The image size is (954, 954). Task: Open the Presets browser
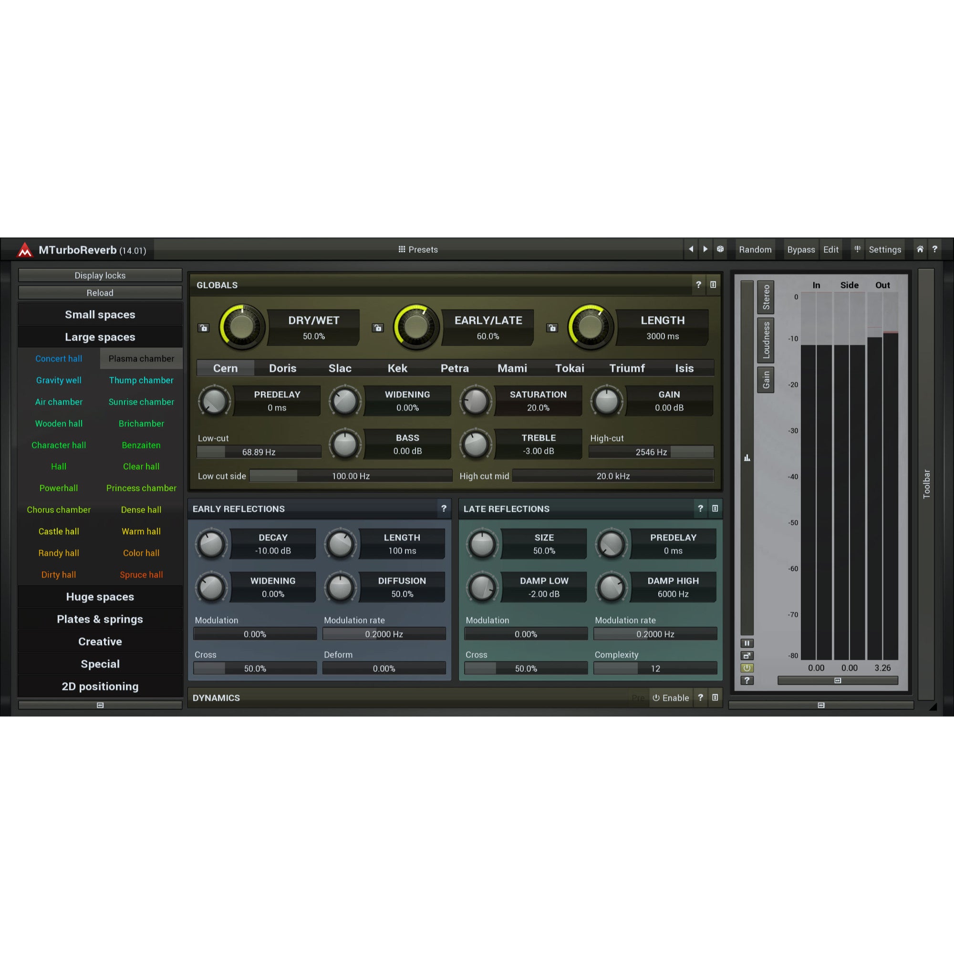pos(418,249)
